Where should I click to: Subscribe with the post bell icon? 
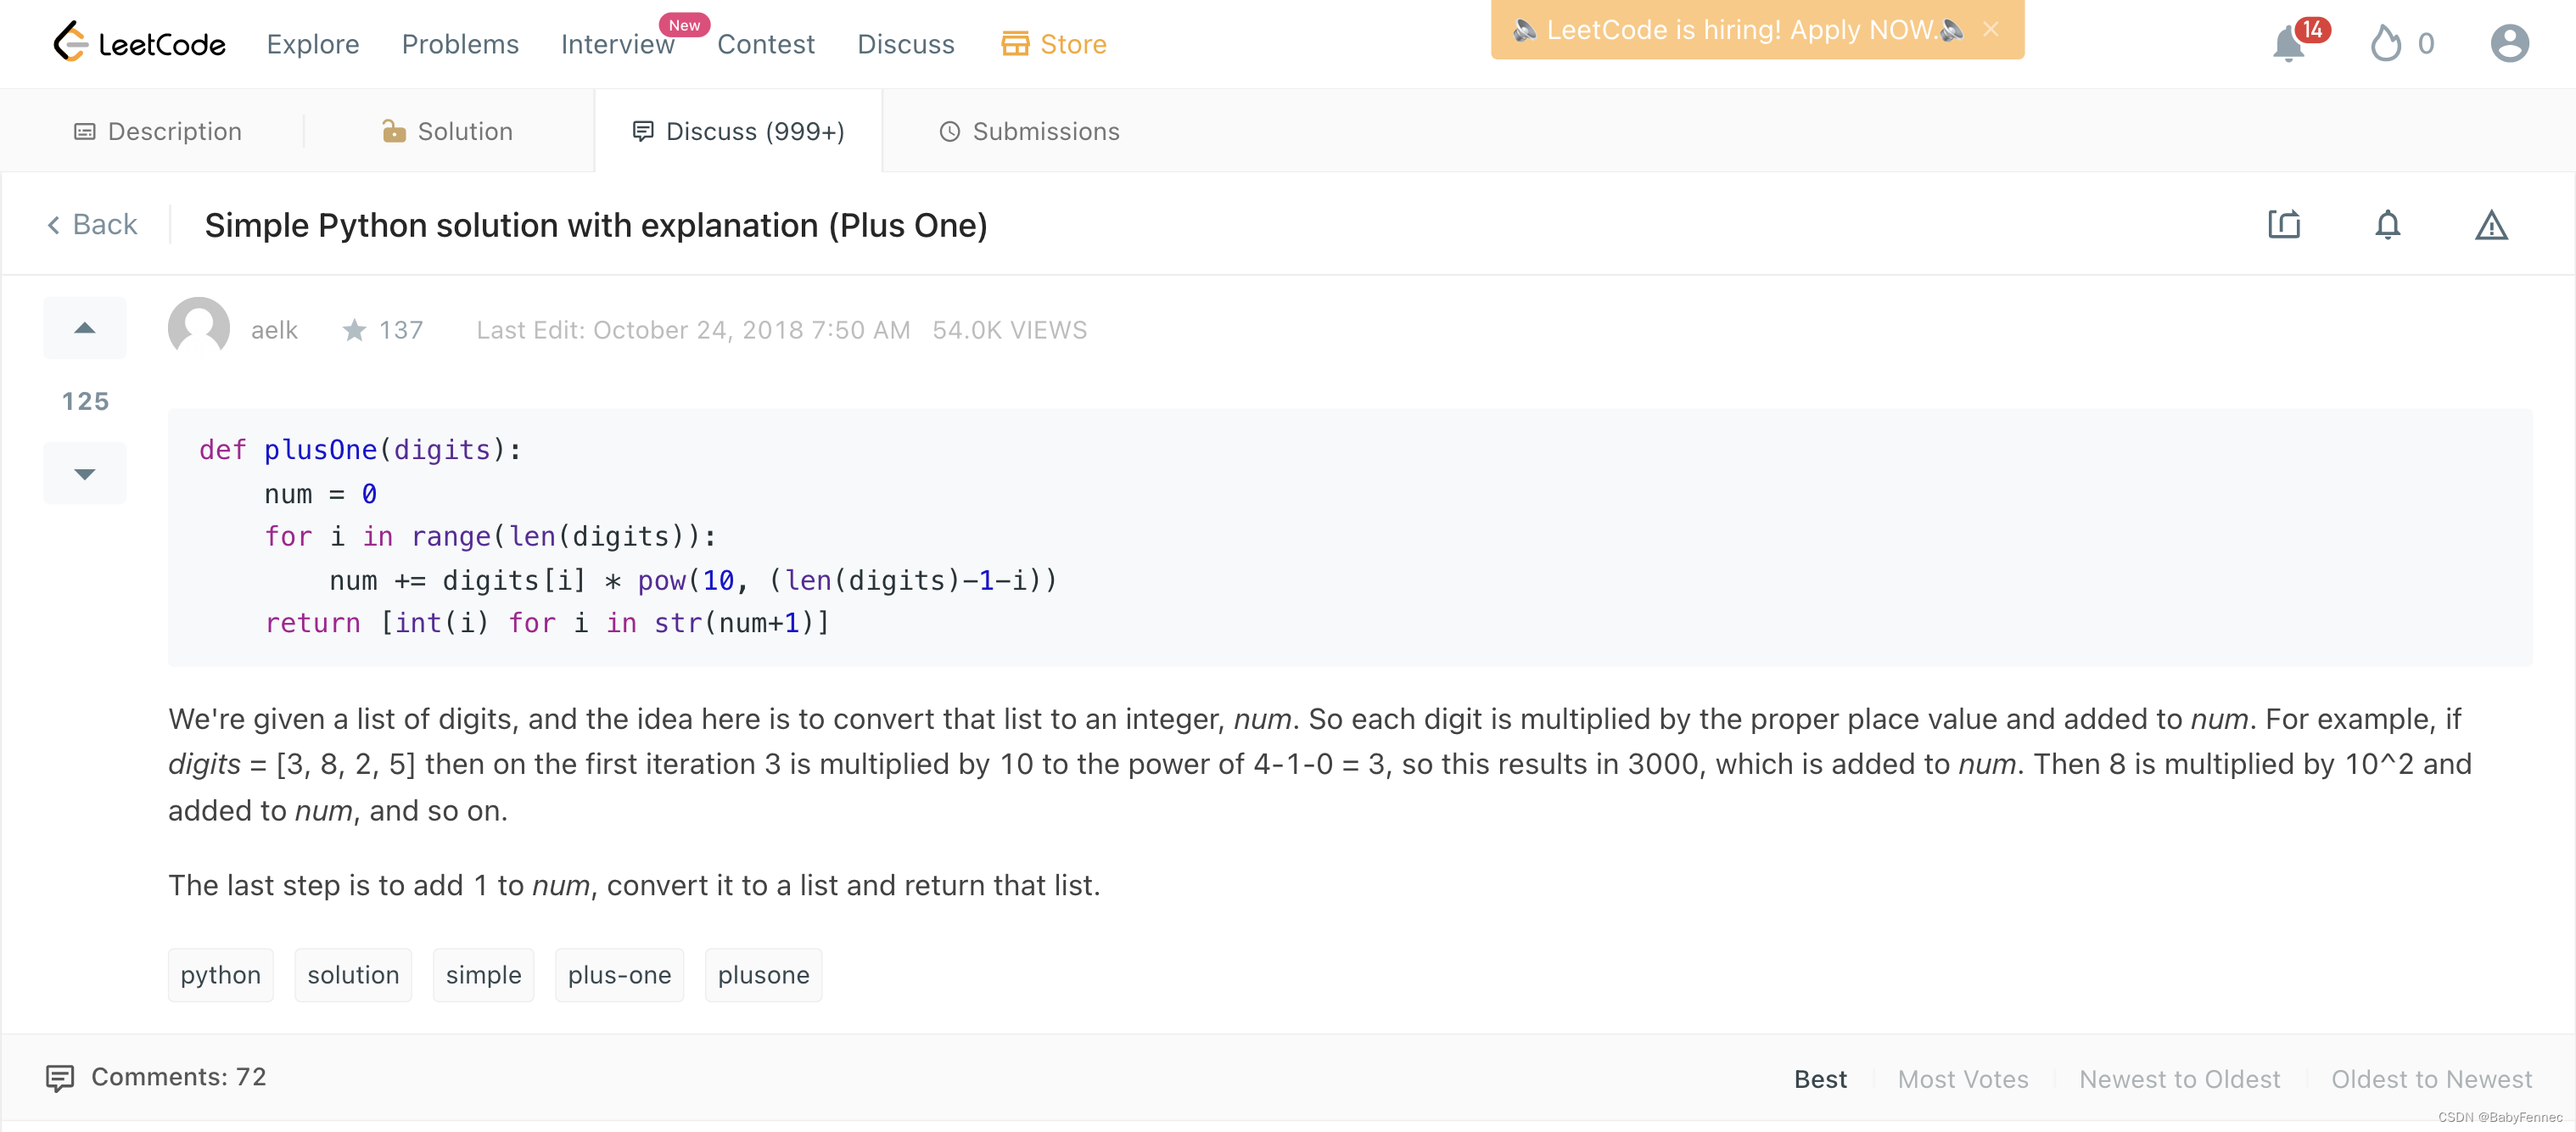tap(2387, 224)
